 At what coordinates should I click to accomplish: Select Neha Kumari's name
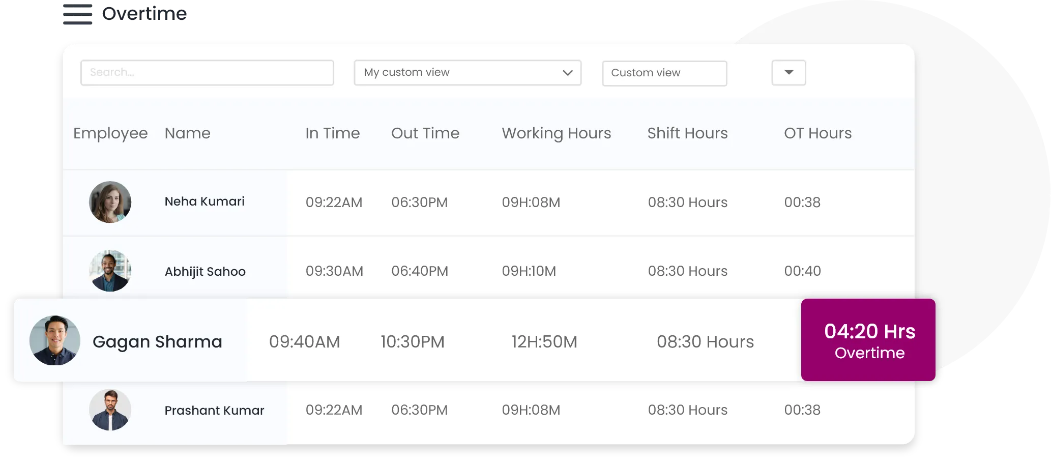205,201
